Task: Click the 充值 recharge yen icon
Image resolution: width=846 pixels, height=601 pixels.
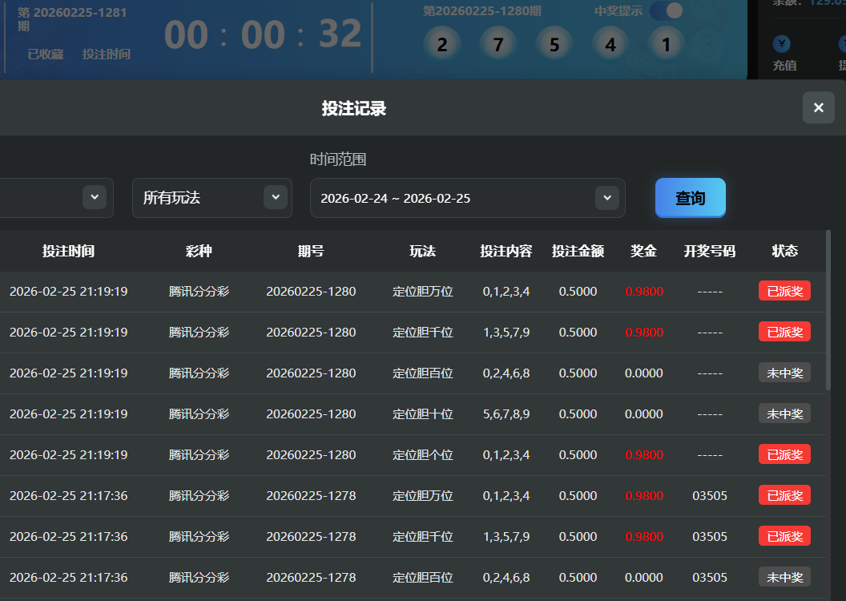Action: coord(784,43)
